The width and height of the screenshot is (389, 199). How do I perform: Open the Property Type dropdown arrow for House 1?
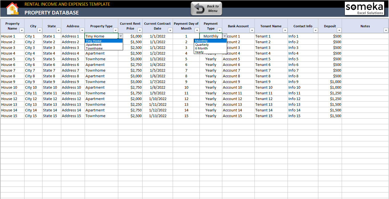pos(121,36)
